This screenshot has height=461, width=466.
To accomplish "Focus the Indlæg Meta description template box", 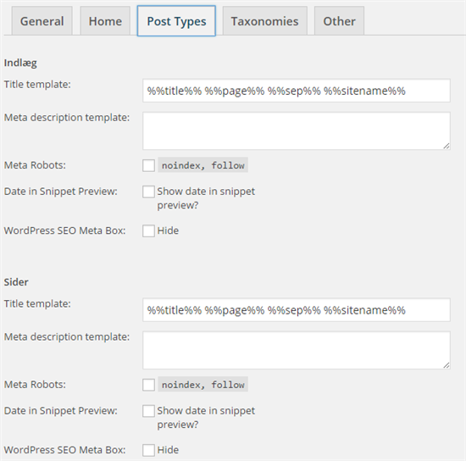I will [x=297, y=131].
